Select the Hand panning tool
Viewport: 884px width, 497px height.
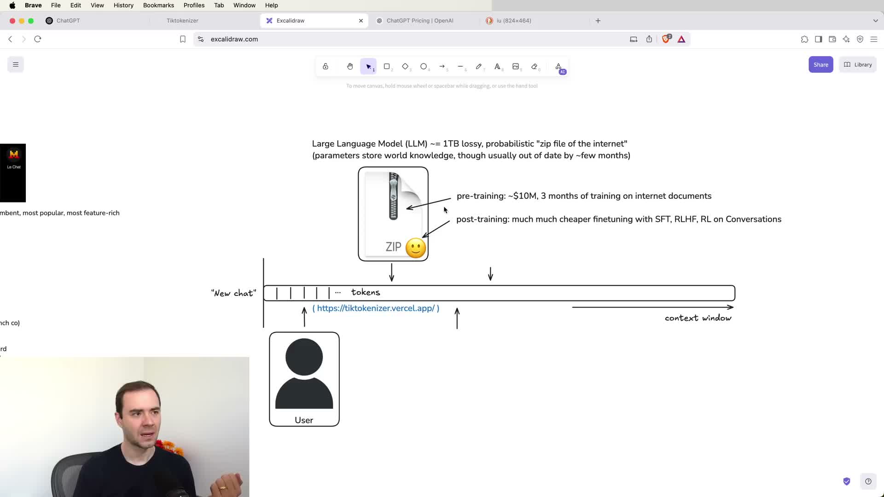click(350, 66)
